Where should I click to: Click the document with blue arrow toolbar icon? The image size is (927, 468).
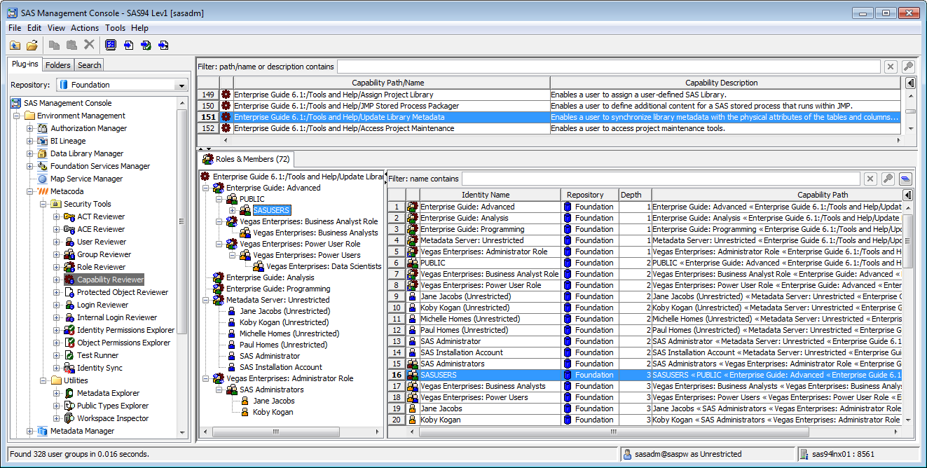click(x=128, y=45)
